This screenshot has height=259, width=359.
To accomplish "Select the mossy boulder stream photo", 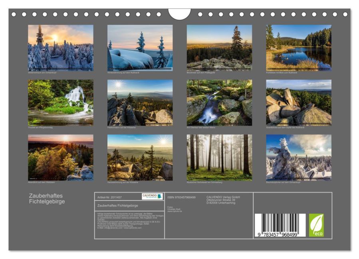I will coord(219,102).
